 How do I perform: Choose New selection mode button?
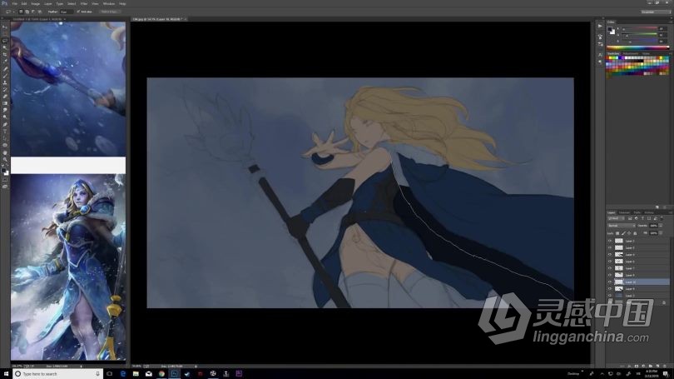click(x=22, y=12)
